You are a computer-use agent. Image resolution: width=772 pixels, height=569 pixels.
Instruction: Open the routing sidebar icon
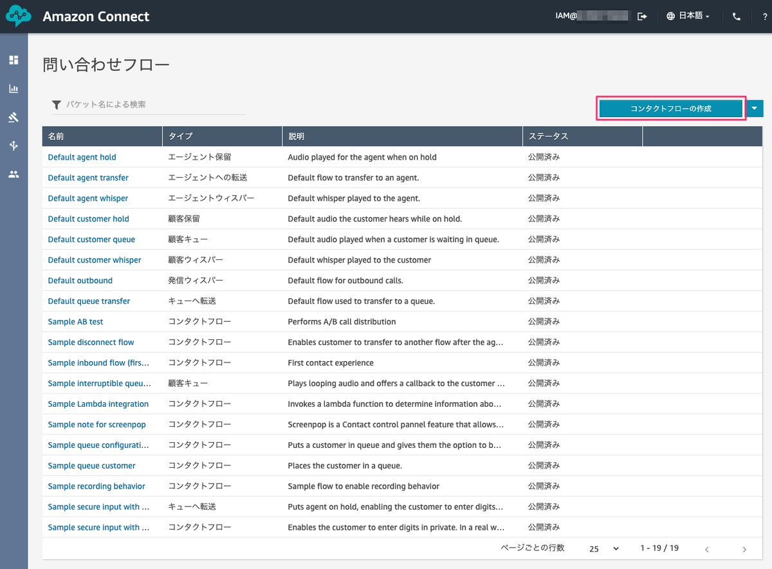(x=14, y=117)
